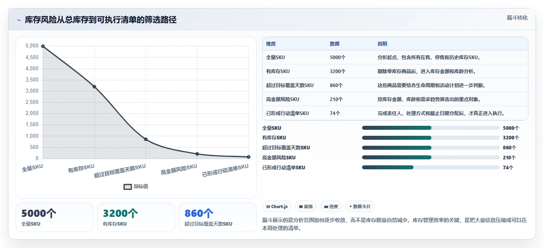The height and width of the screenshot is (248, 544).
Task: Click the 860个 超过目标覆盖天数SKU data card
Action: click(218, 217)
